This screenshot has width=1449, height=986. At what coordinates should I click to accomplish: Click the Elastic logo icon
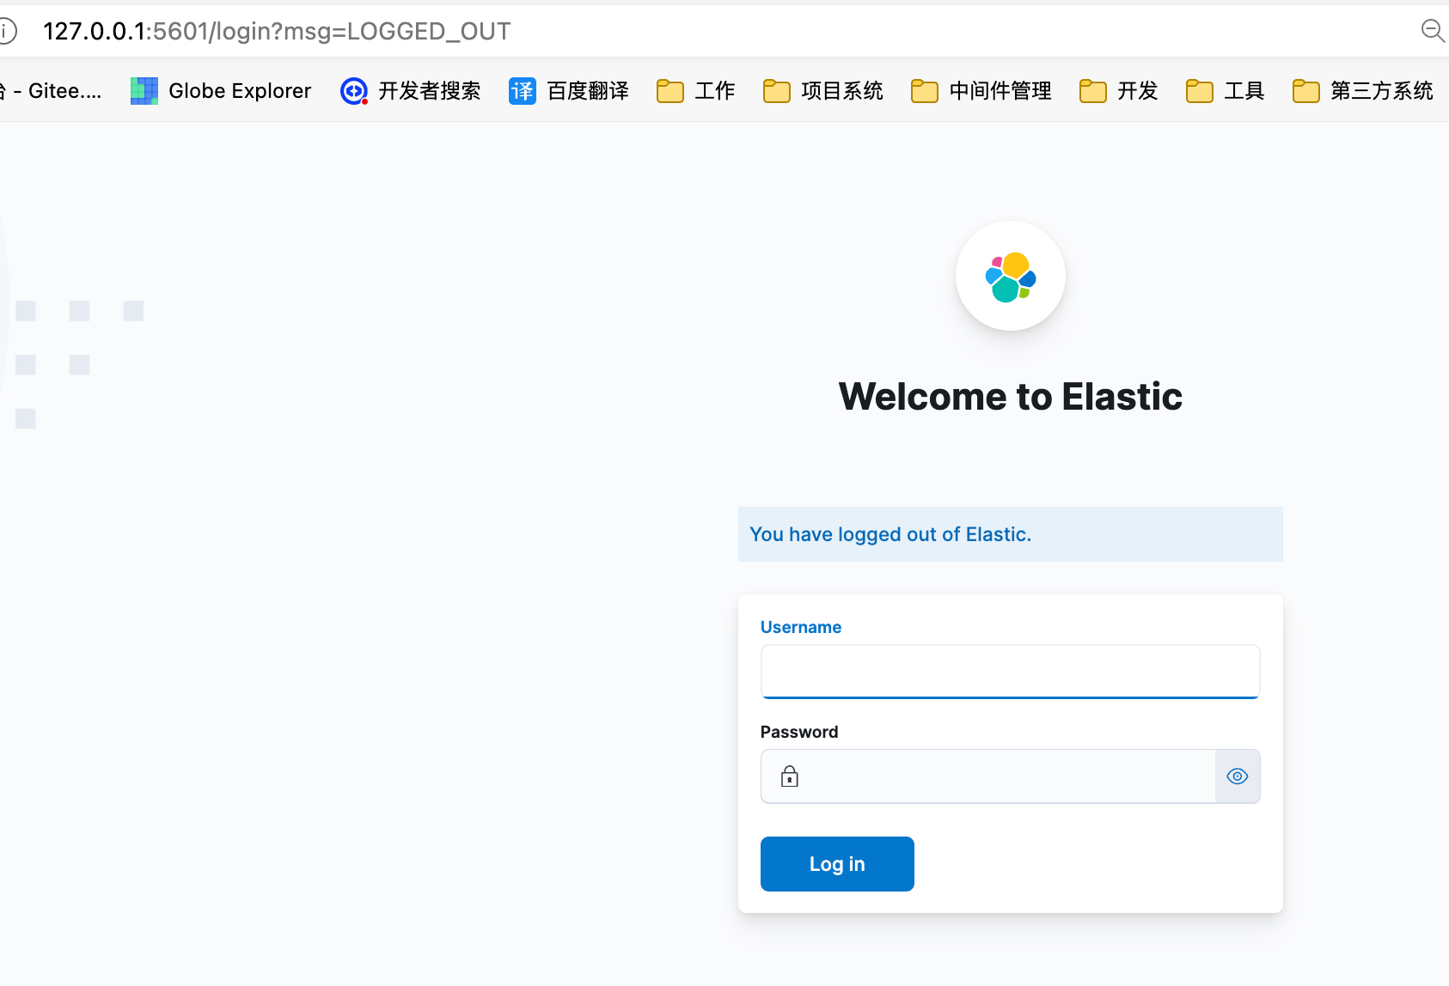pos(1011,277)
